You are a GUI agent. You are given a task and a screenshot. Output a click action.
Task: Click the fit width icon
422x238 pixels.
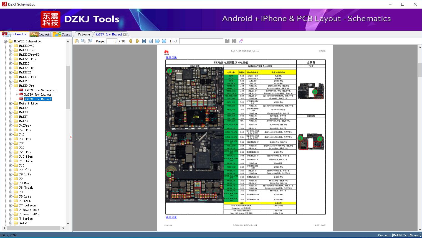[x=144, y=41]
